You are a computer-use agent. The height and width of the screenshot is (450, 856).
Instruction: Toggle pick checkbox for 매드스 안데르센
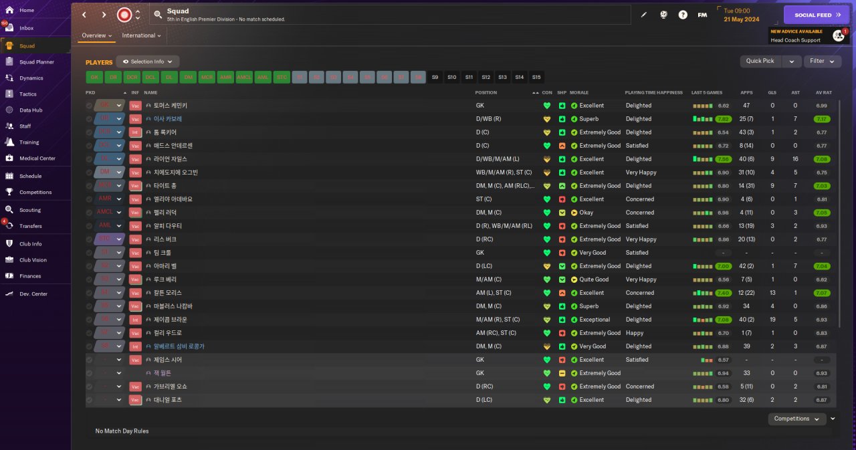coord(90,146)
